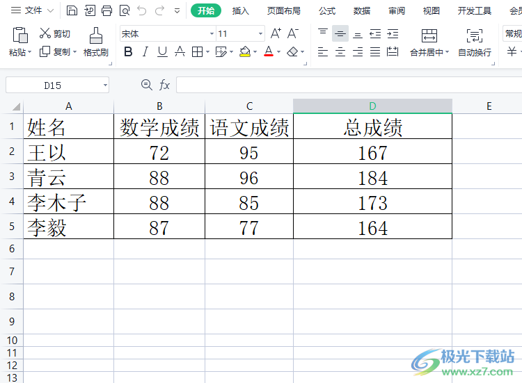Switch to the 插入 tab
This screenshot has width=522, height=383.
(x=241, y=11)
